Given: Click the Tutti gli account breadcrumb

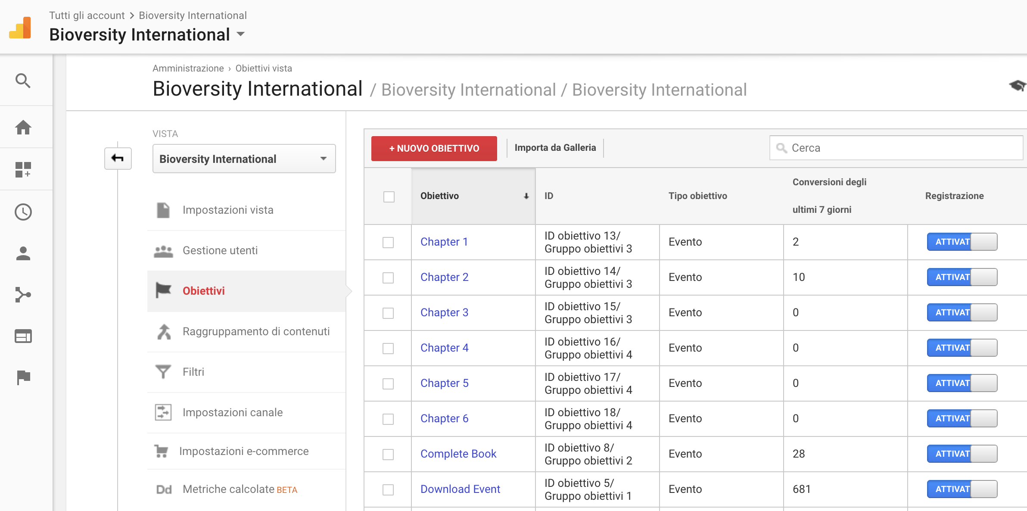Looking at the screenshot, I should 87,16.
